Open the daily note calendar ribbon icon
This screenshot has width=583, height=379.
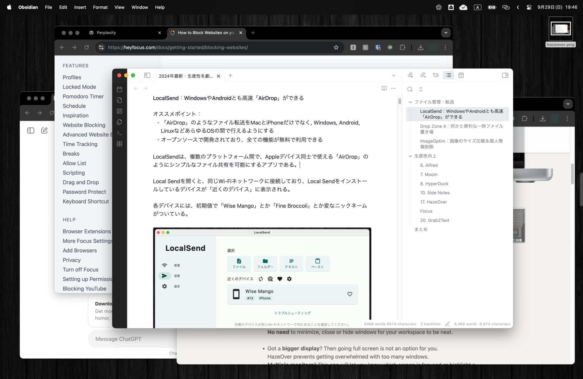[x=119, y=89]
